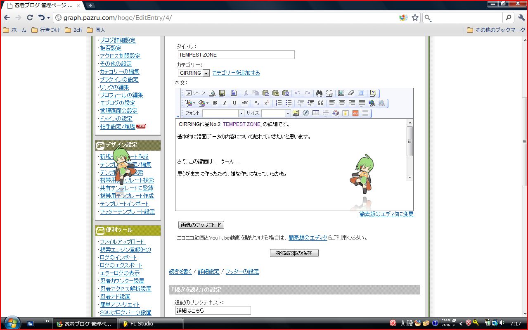528x330 pixels.
Task: Toggle Strikethrough (ABC) formatting
Action: click(245, 103)
